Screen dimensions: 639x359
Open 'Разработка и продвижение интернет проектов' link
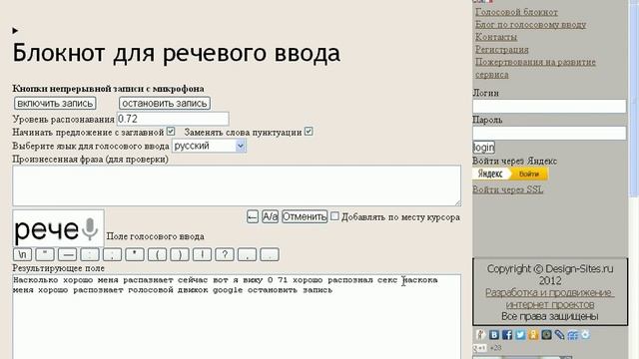click(x=550, y=298)
